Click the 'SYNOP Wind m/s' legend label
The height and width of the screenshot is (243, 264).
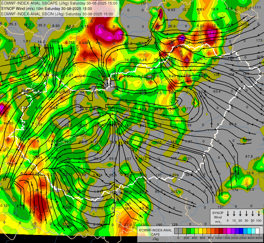[x=218, y=217]
